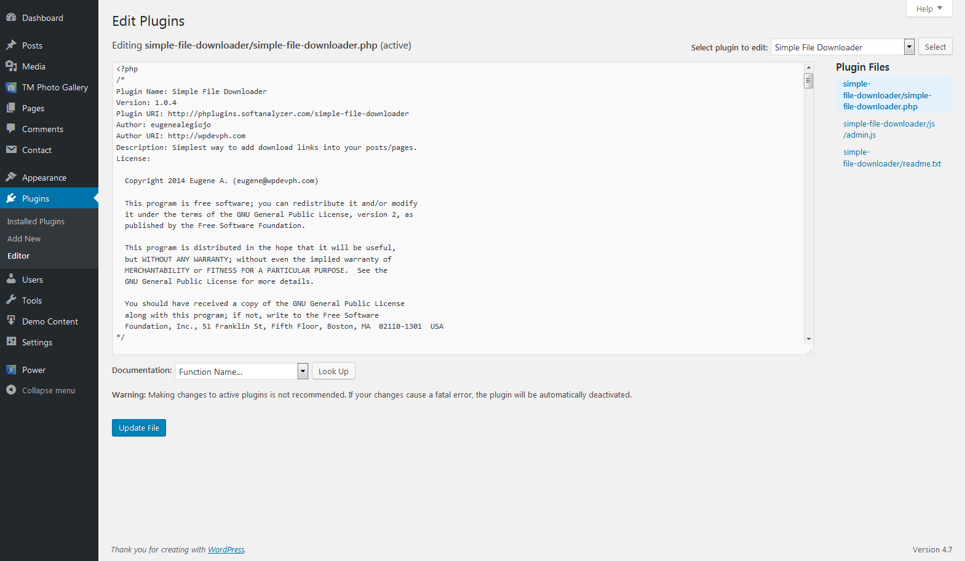Viewport: 965px width, 561px height.
Task: Click the Contact envelope icon
Action: (x=11, y=150)
